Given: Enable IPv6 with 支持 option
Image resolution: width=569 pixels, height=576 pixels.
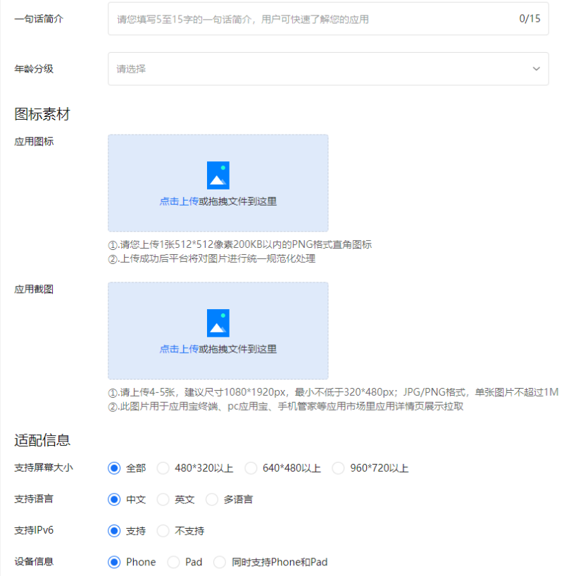Looking at the screenshot, I should (x=114, y=531).
